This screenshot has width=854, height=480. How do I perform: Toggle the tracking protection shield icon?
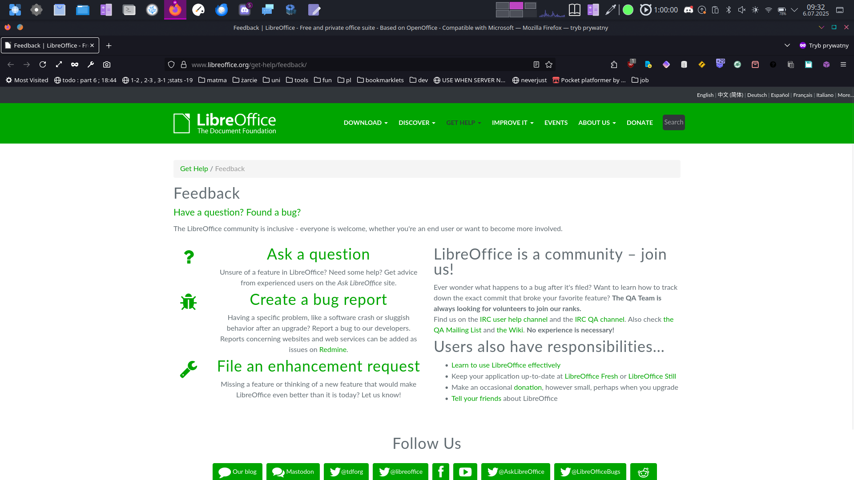tap(171, 64)
